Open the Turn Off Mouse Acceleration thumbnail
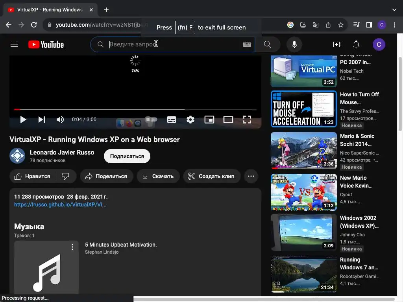Viewport: 403px width, 302px height. point(304,109)
